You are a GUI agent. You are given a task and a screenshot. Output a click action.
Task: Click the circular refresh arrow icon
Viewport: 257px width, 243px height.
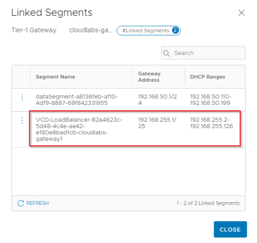click(x=21, y=203)
